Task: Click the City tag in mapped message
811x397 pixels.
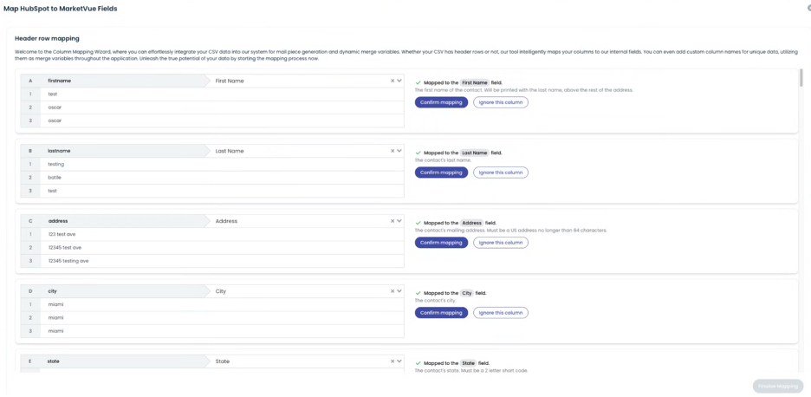Action: [x=467, y=293]
